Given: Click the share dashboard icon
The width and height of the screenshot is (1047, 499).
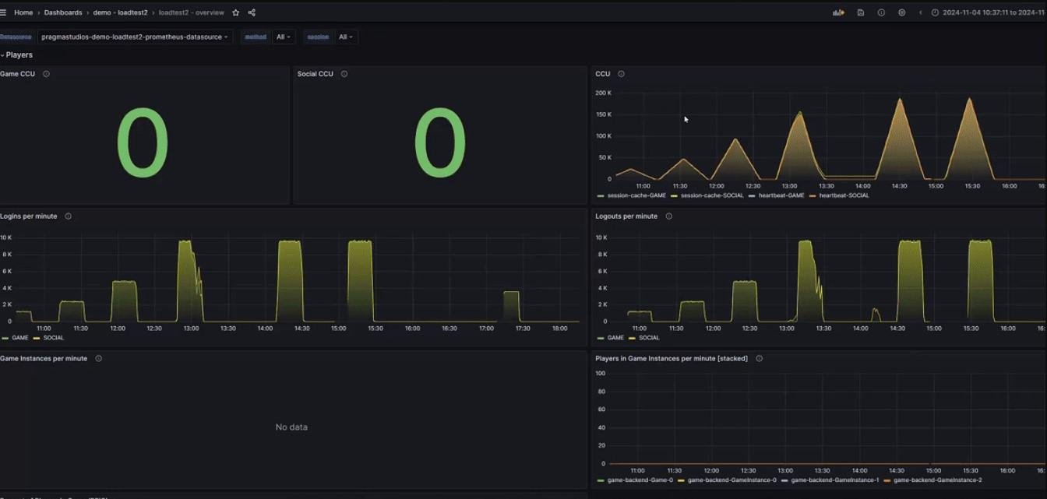Looking at the screenshot, I should [252, 12].
